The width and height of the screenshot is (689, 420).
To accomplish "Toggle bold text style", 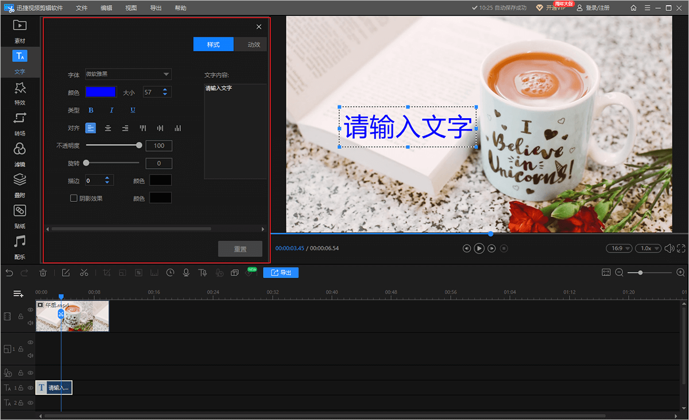I will [91, 110].
